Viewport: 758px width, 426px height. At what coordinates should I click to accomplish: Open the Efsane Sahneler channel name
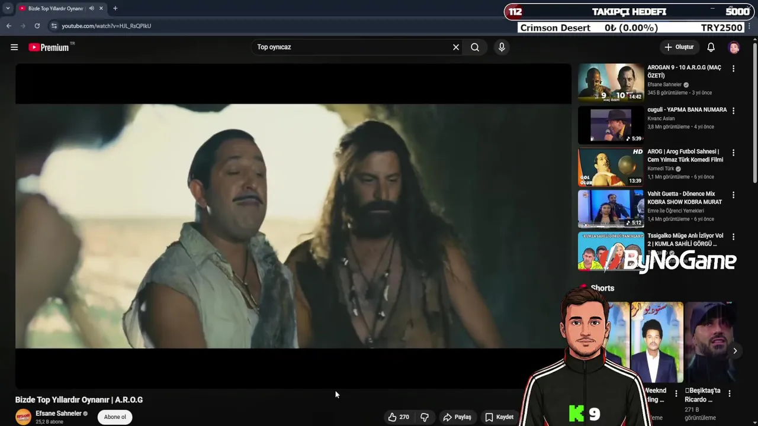59,414
